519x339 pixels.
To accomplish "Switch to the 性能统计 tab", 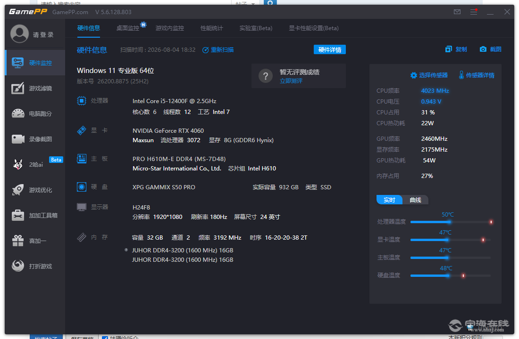I will coord(211,28).
